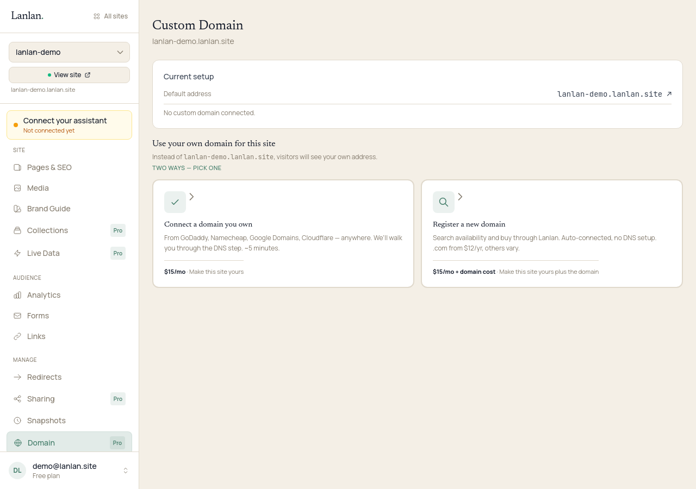Click the external link icon in View site
The image size is (696, 489).
tap(88, 75)
